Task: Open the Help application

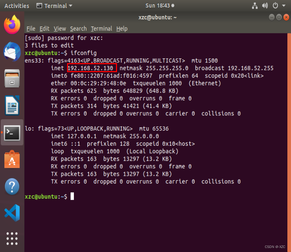Action: point(12,186)
